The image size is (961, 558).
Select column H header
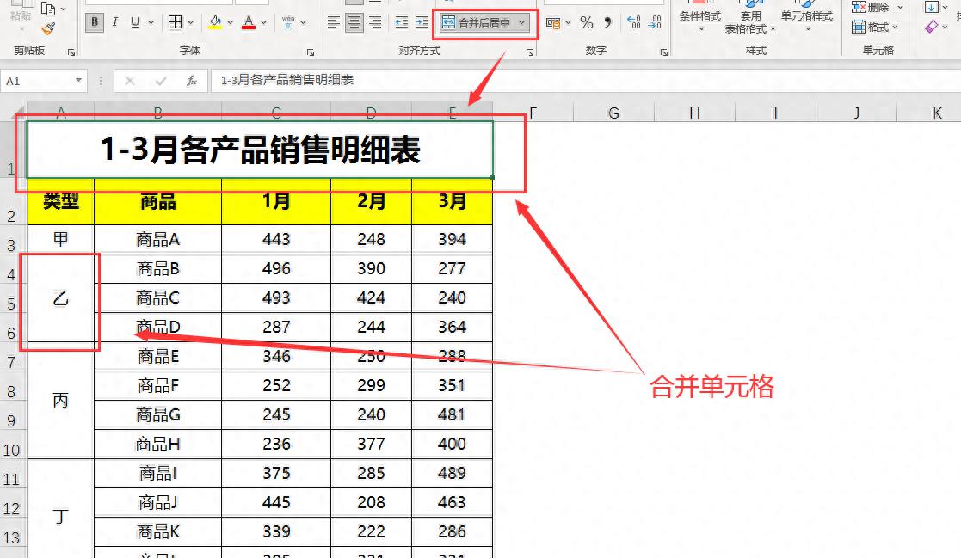[x=694, y=113]
